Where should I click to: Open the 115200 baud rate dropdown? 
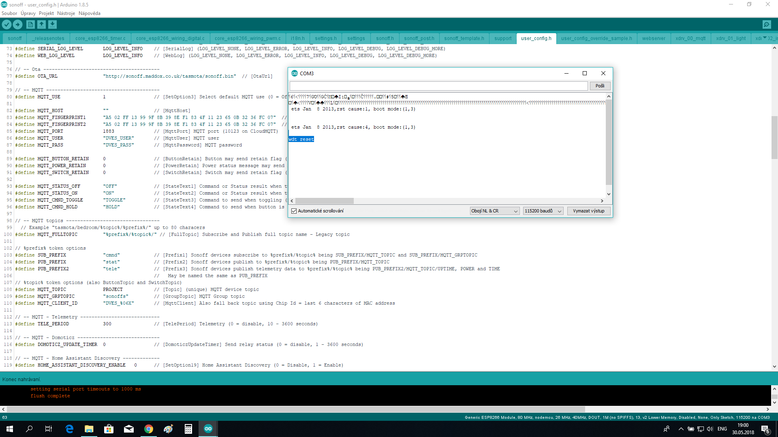[x=543, y=211]
